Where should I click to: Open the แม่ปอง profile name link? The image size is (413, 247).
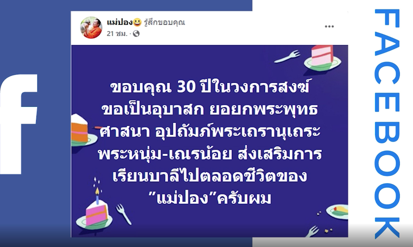[120, 22]
